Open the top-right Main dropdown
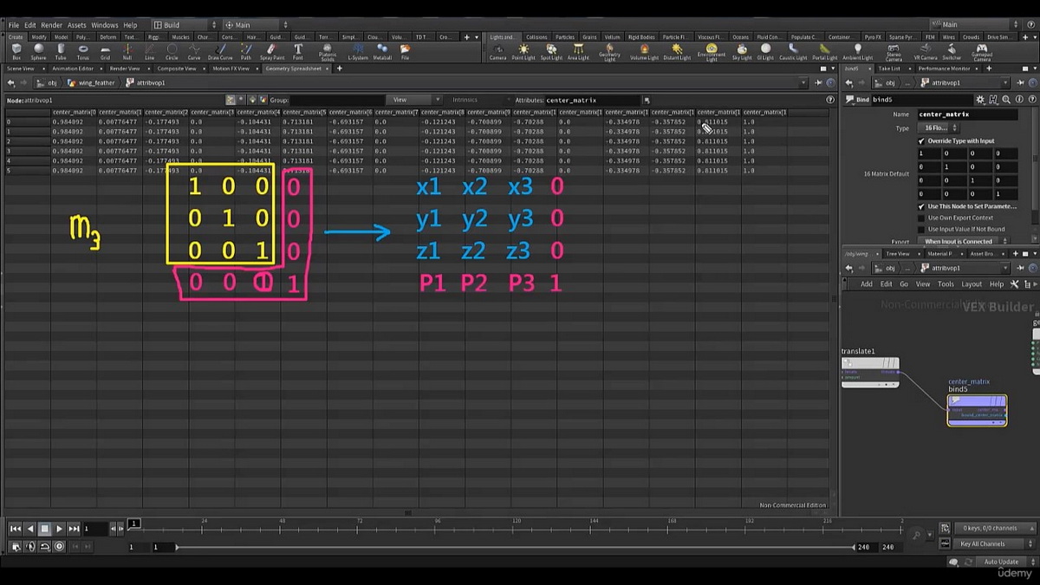The image size is (1040, 585). [982, 25]
